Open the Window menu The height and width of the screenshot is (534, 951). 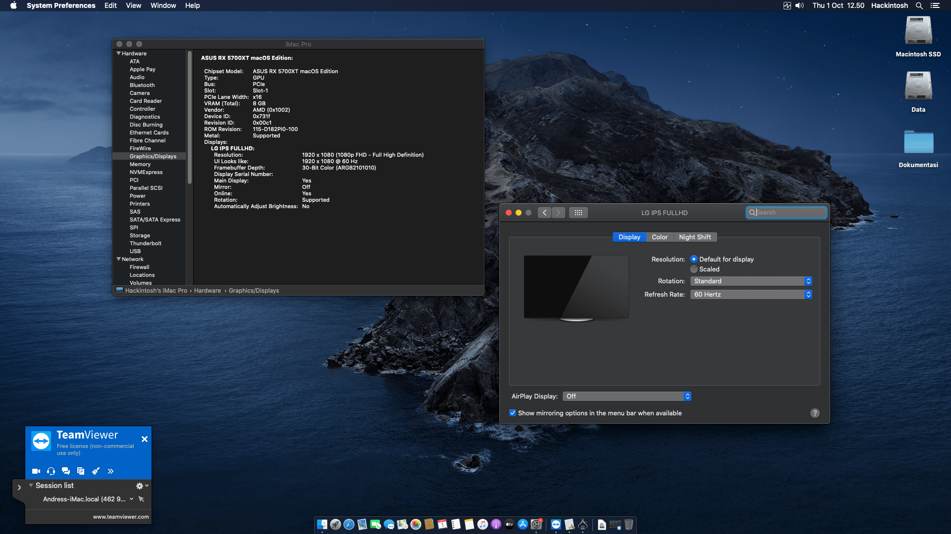163,5
